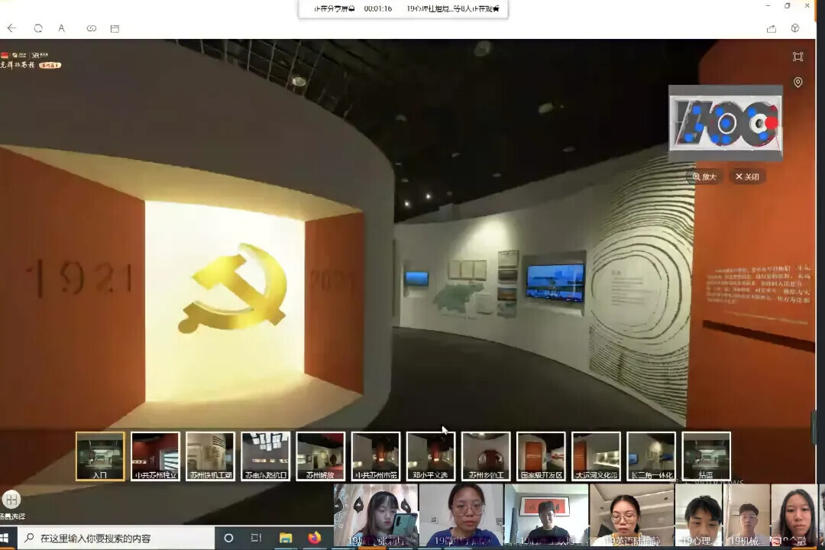Open the Windows Start menu
The height and width of the screenshot is (550, 825).
coord(5,538)
